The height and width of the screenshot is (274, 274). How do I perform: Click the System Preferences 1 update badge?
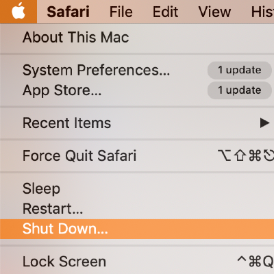tap(240, 70)
